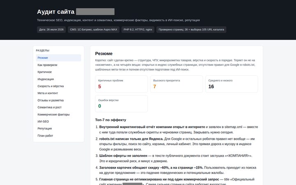Click the Ошибок вёрстки card showing 0
Screen dimensions: 296x185
tap(121, 104)
